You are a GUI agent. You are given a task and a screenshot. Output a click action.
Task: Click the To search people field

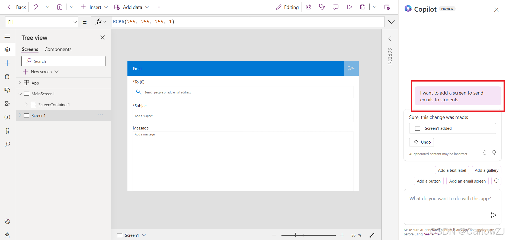pyautogui.click(x=243, y=92)
